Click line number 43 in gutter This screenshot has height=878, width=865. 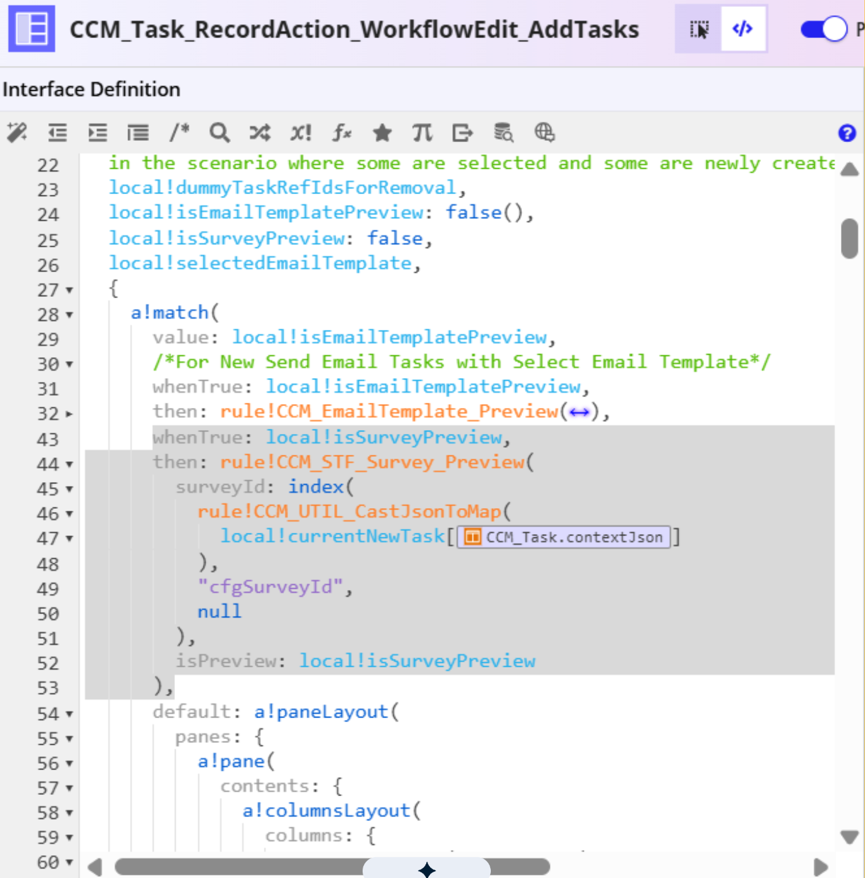(48, 440)
